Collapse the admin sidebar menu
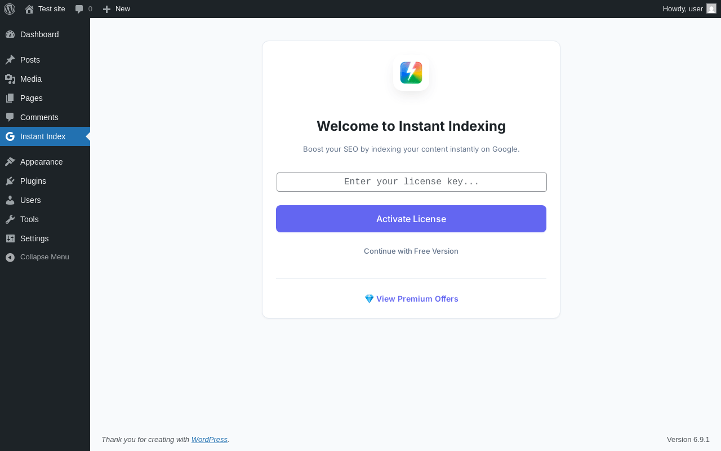Image resolution: width=721 pixels, height=451 pixels. click(x=45, y=257)
